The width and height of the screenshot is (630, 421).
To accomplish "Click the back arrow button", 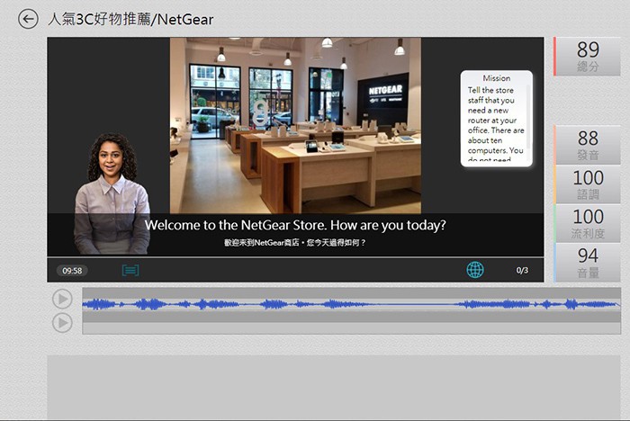I will pyautogui.click(x=28, y=19).
